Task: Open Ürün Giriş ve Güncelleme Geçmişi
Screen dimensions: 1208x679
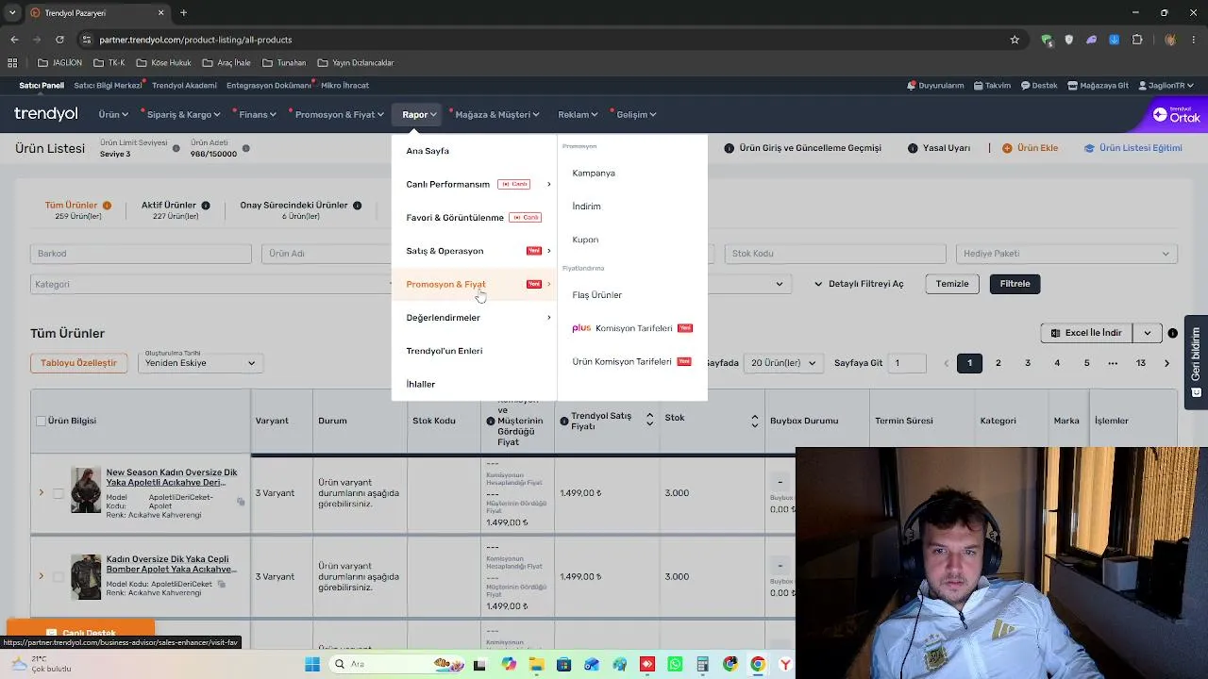Action: click(x=803, y=148)
